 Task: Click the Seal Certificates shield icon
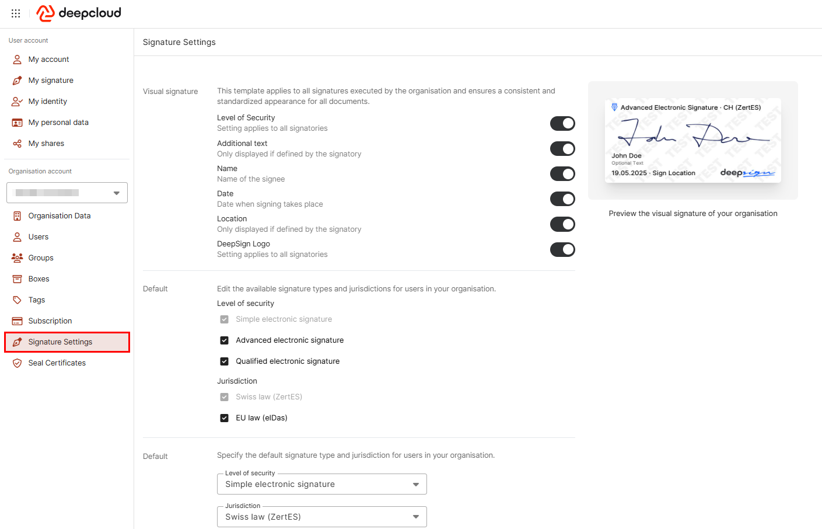coord(18,363)
